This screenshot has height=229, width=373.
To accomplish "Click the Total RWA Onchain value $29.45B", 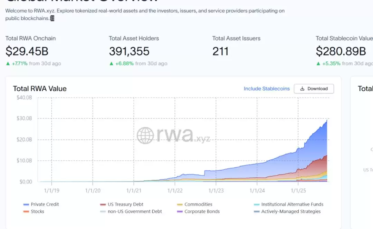I will (x=26, y=51).
